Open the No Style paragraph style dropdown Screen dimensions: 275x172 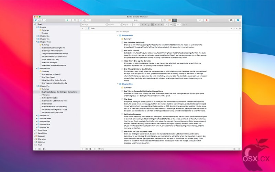click(94, 24)
